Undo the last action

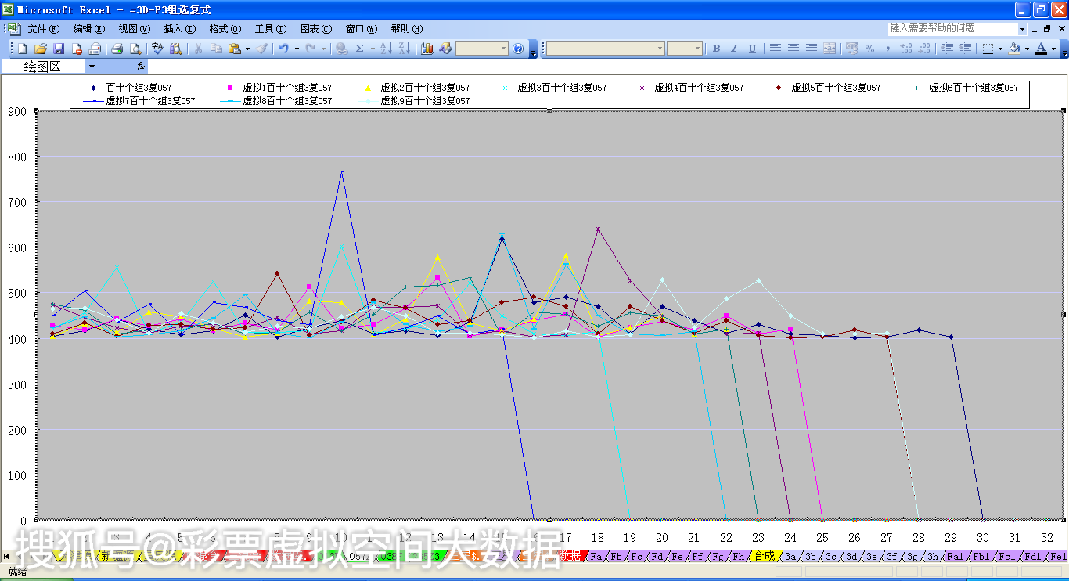point(284,49)
